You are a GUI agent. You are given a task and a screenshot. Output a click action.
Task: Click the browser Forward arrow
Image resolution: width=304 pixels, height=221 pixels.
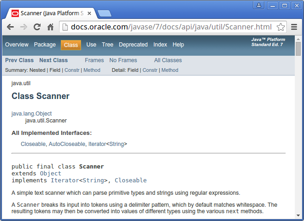tap(23, 27)
